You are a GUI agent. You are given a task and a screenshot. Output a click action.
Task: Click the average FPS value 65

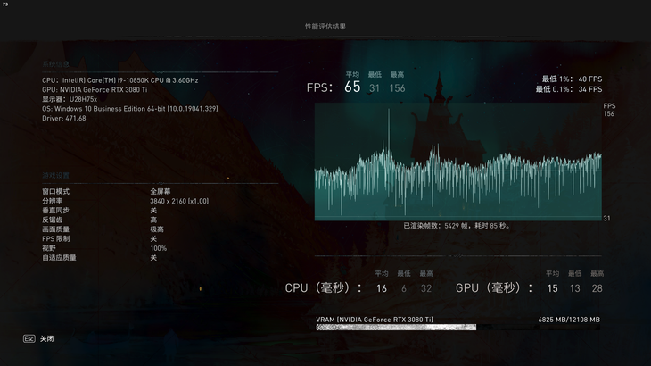pos(352,87)
